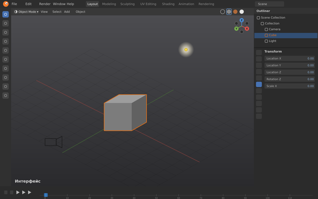Switch to the Modeling workspace tab
The width and height of the screenshot is (318, 199).
[x=109, y=4]
